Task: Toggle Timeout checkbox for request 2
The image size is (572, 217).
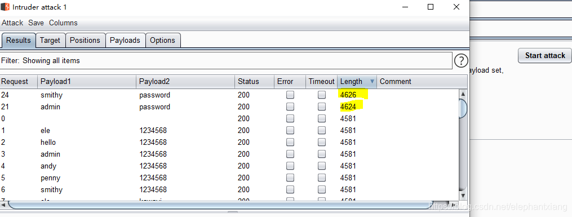Action: 321,142
